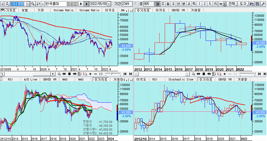The height and width of the screenshot is (141, 267).
Task: Adjust the zoom slider below top-left chart
Action: 112,74
